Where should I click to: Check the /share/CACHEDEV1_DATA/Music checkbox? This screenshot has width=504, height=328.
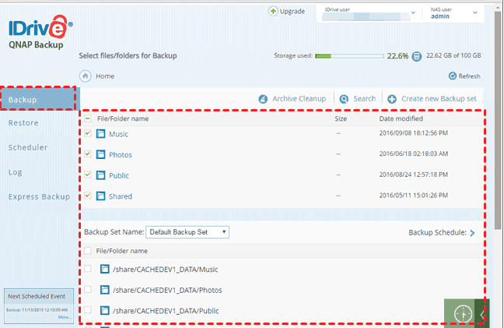pyautogui.click(x=87, y=269)
